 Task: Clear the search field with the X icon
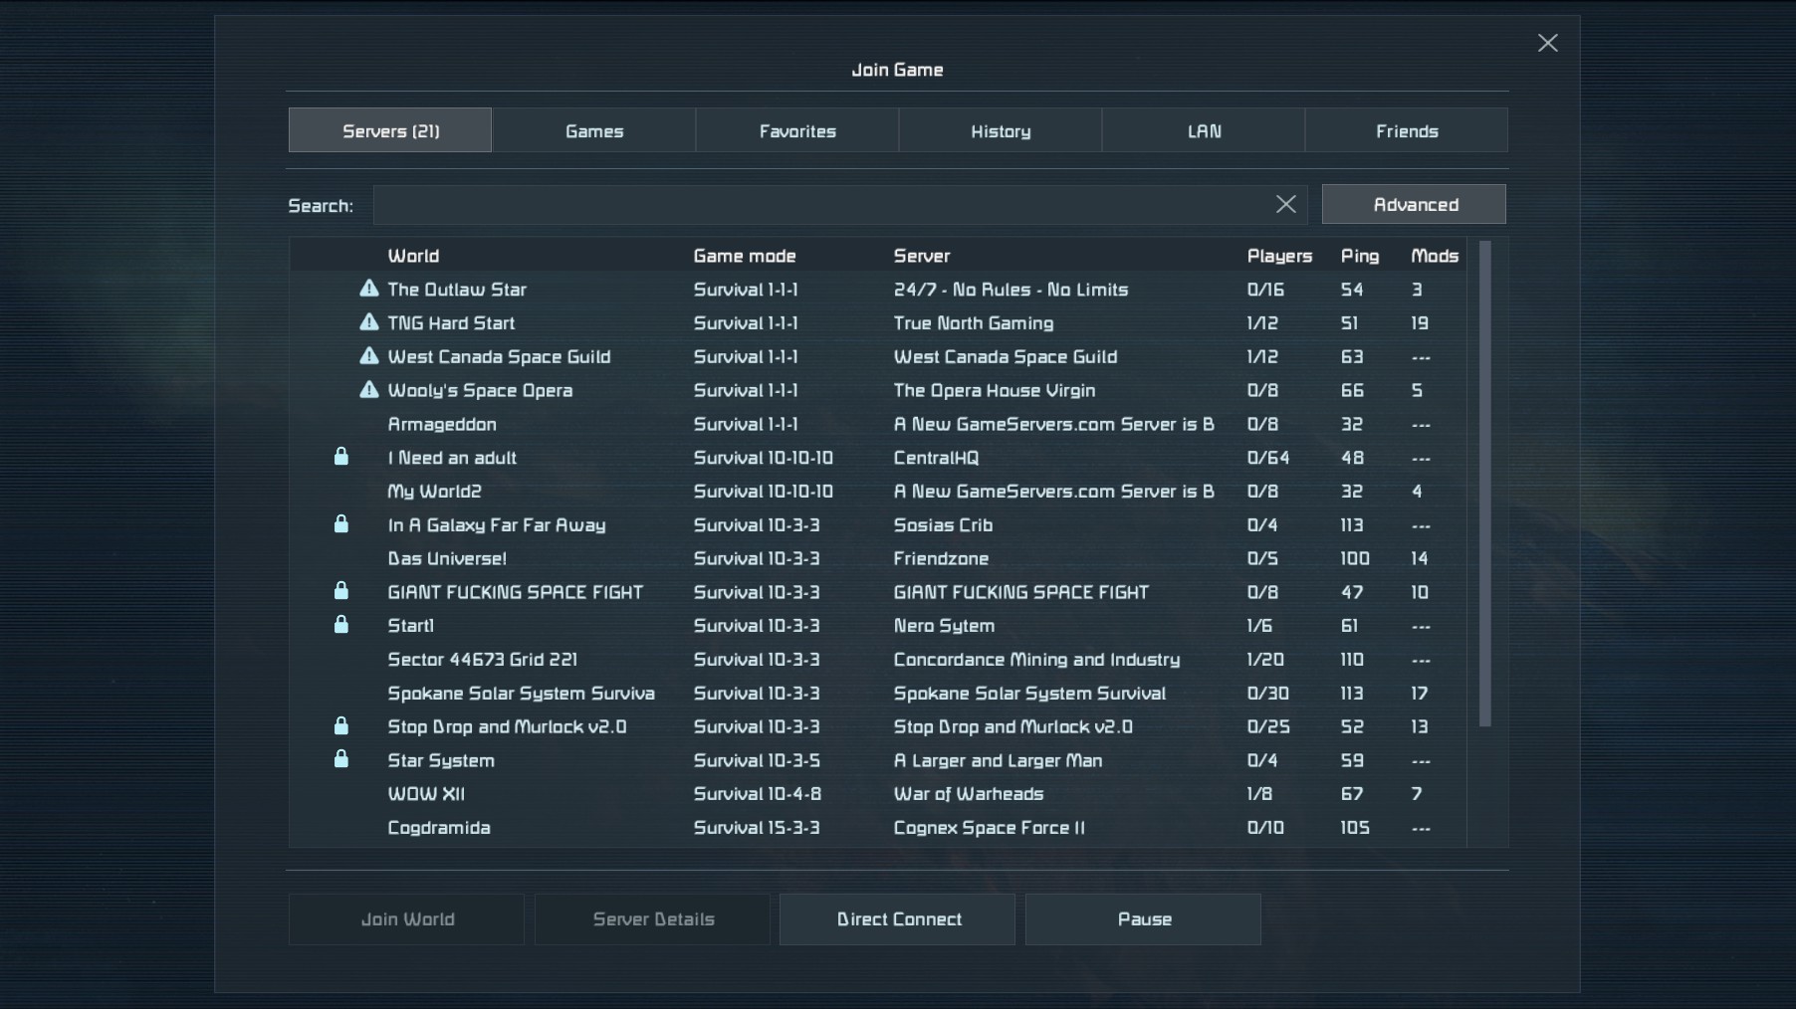pyautogui.click(x=1285, y=204)
